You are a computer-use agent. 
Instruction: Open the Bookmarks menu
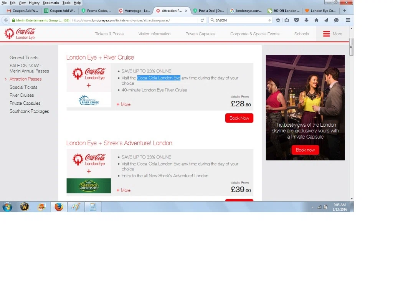(x=51, y=3)
